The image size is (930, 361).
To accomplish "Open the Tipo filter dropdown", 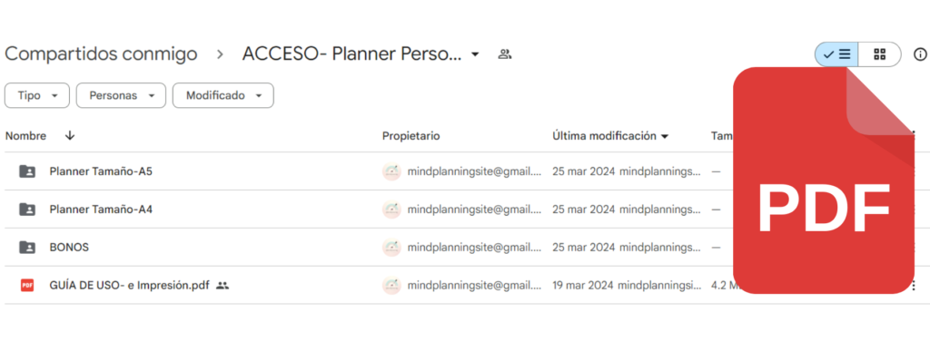I will 37,95.
